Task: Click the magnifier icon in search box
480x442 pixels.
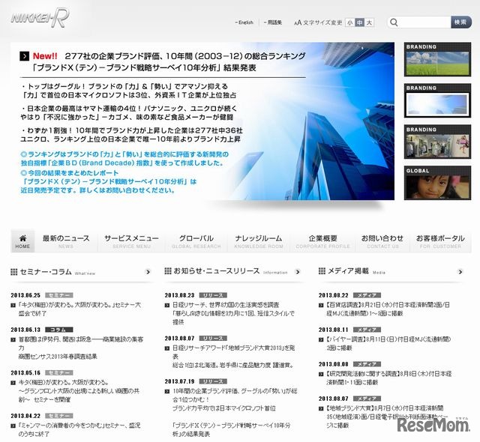Action: tap(394, 22)
